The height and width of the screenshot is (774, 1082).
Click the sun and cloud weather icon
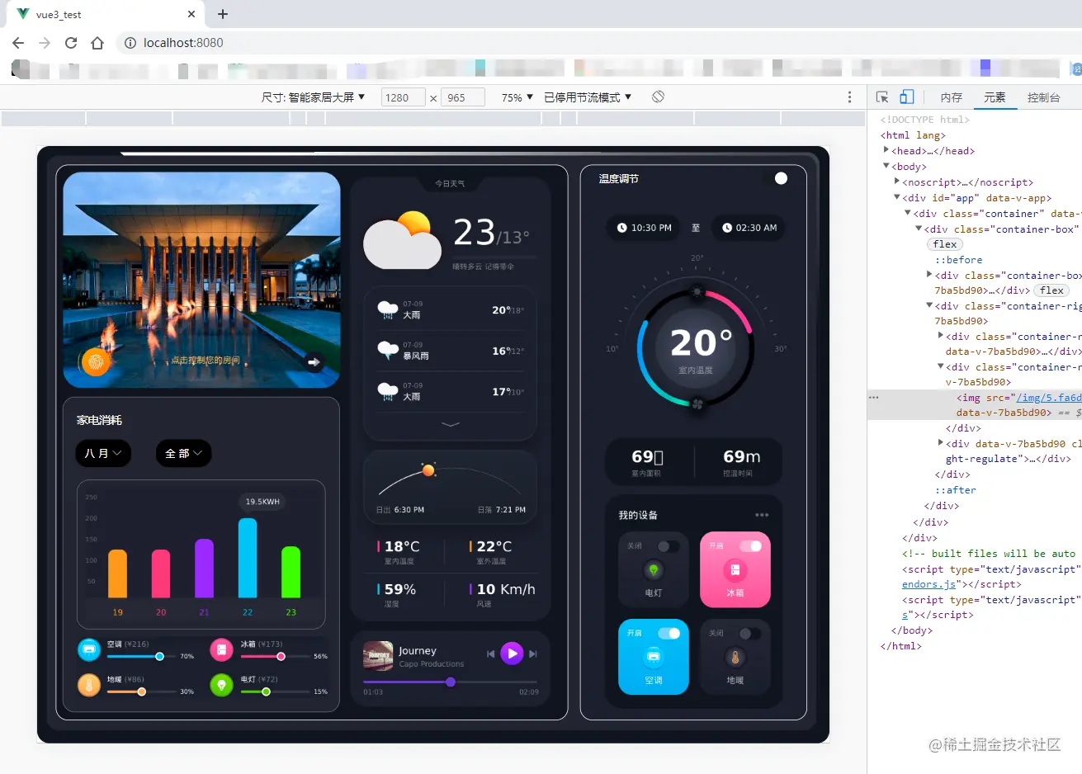(403, 240)
